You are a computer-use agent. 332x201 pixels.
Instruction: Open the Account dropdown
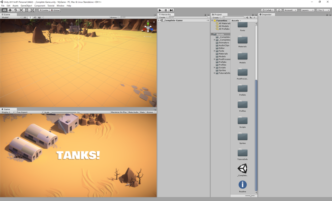tap(290, 10)
